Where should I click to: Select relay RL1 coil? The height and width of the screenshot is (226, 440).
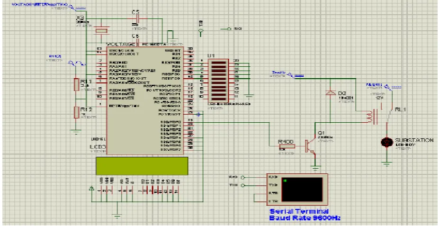(x=371, y=117)
